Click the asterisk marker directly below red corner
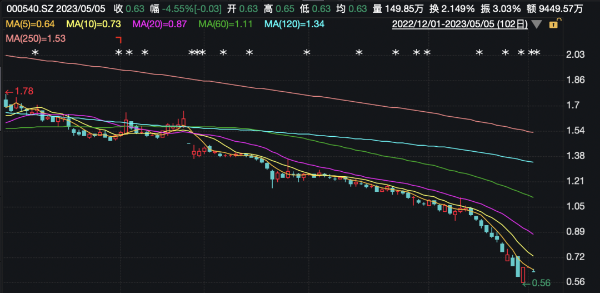Viewport: 600px width, 293px height. pyautogui.click(x=118, y=53)
